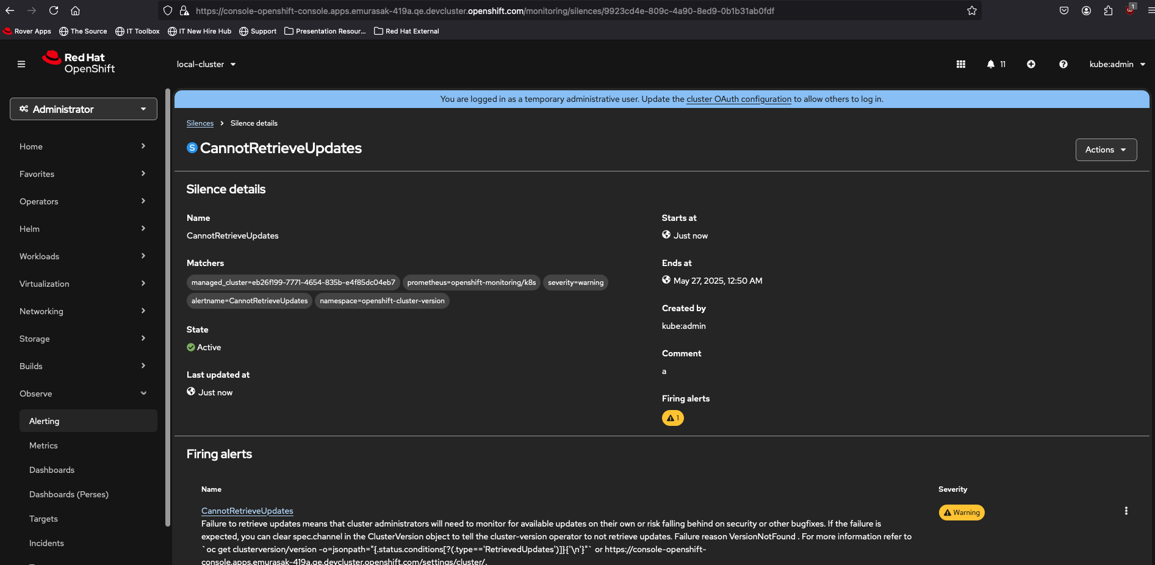The height and width of the screenshot is (565, 1155).
Task: Click the blue S silence resource badge
Action: click(x=192, y=148)
